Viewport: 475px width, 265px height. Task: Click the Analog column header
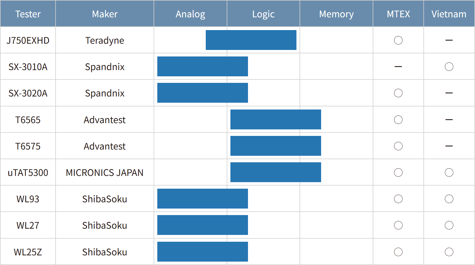190,14
